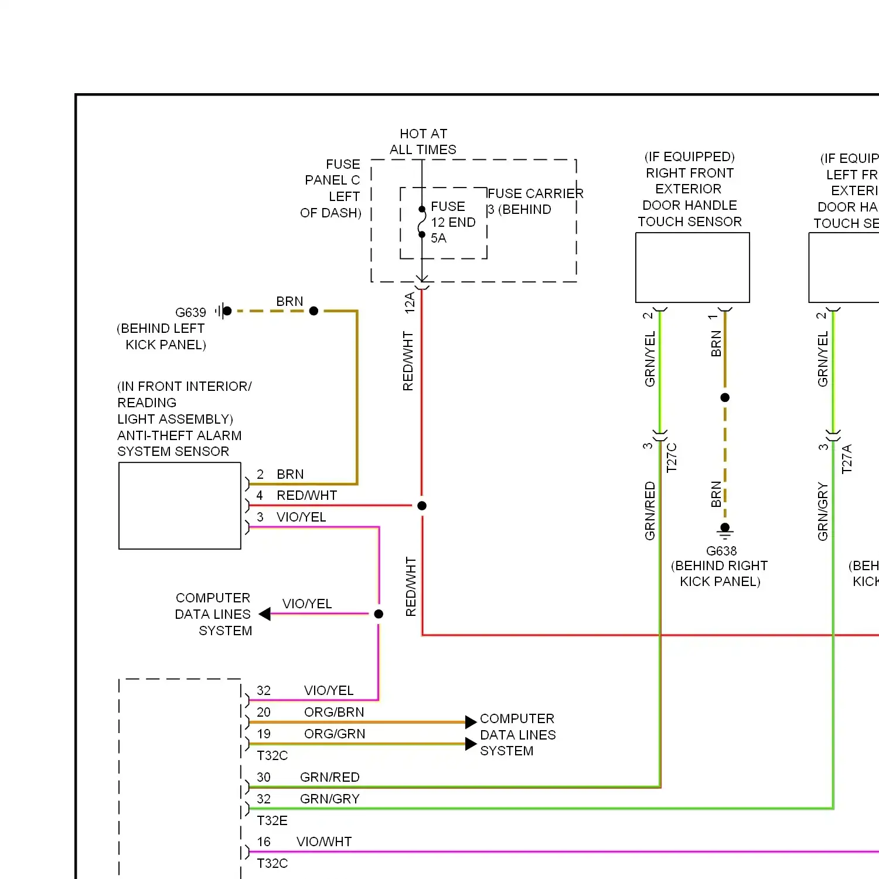Click the IN FRONT INTERIOR/ READING note
Image resolution: width=879 pixels, height=879 pixels.
[185, 394]
